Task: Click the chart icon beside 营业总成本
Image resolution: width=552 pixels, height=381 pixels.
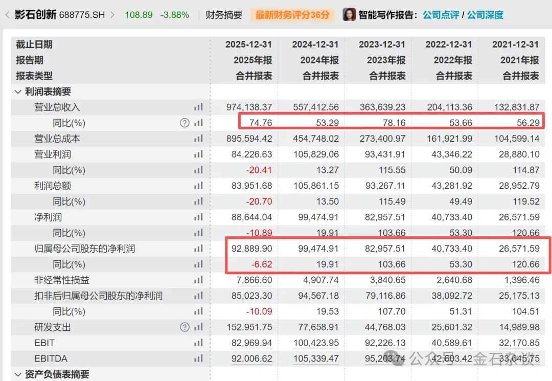Action: click(x=198, y=139)
